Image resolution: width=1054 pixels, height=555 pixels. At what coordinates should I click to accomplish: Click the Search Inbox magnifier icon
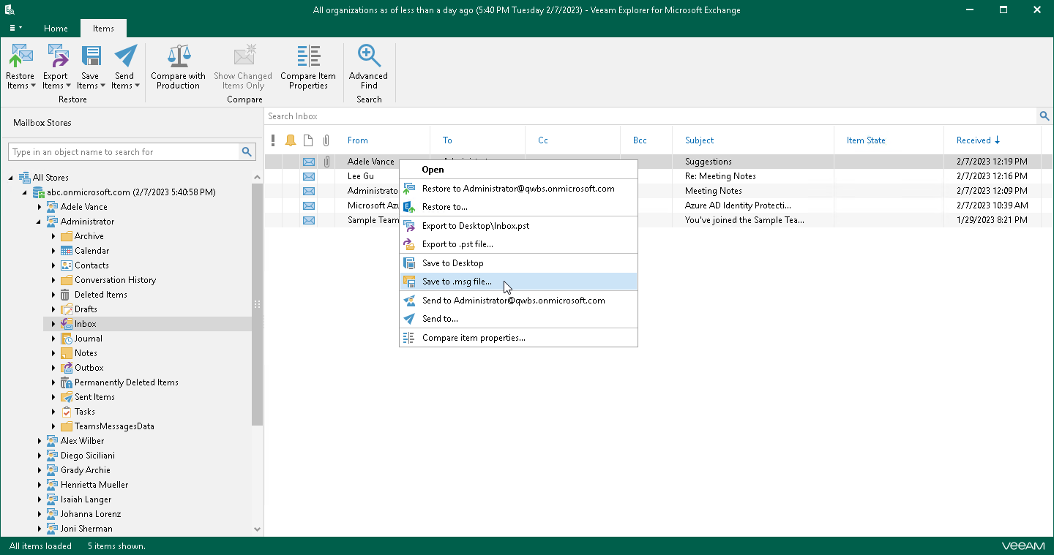click(x=1044, y=116)
